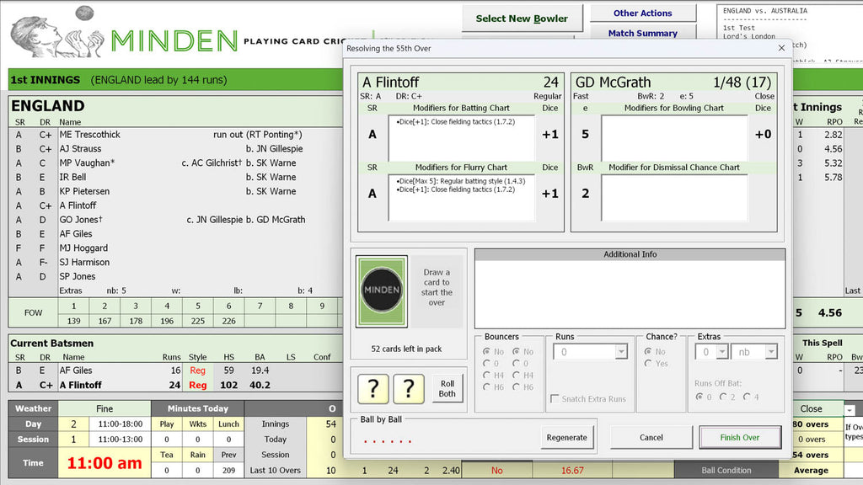Click Select New Bowler

(x=522, y=19)
